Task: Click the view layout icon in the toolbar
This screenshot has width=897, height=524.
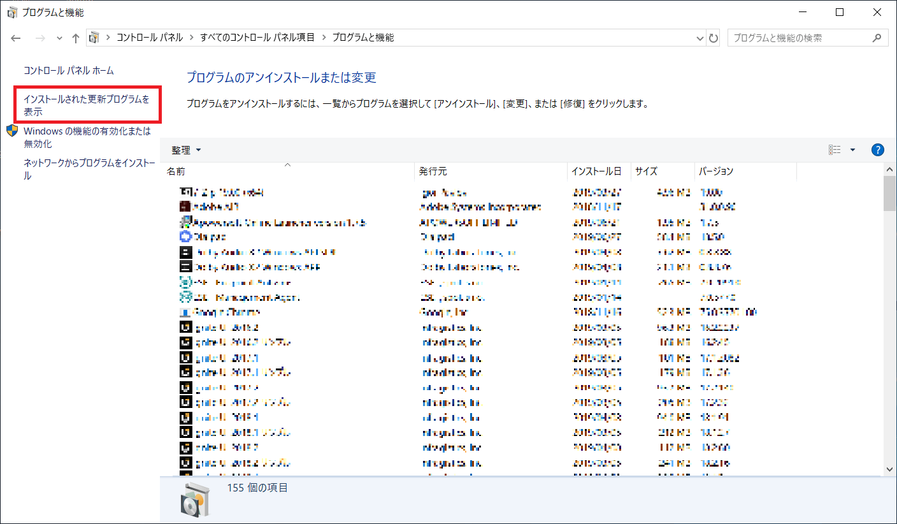Action: coord(835,150)
